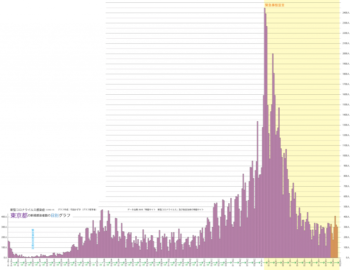The width and height of the screenshot is (350, 270).
Task: Click the 新型コロナウイルス感染症 heading text
Action: tap(27, 209)
